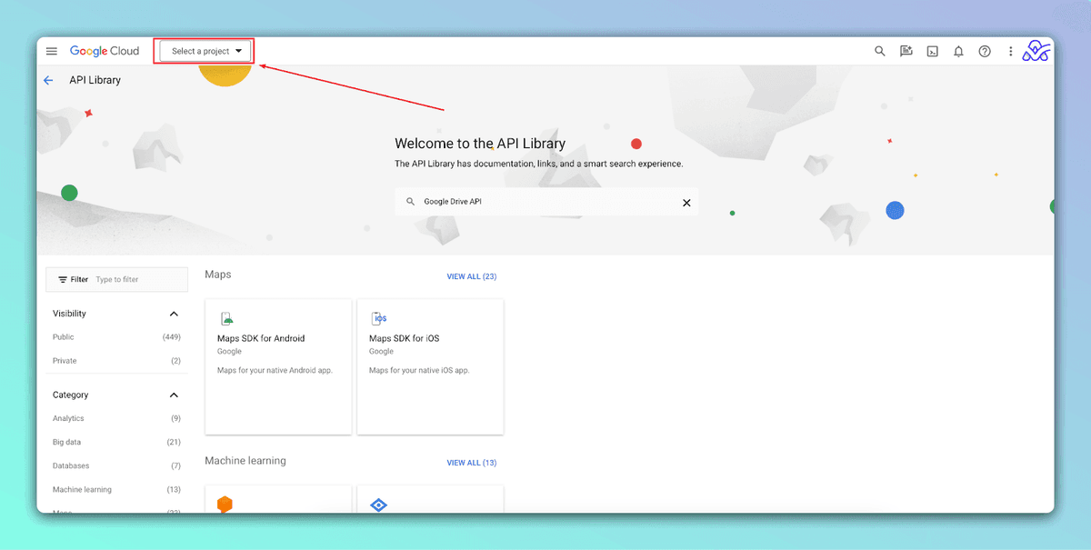This screenshot has width=1091, height=550.
Task: Click the user account avatar
Action: 1036,52
